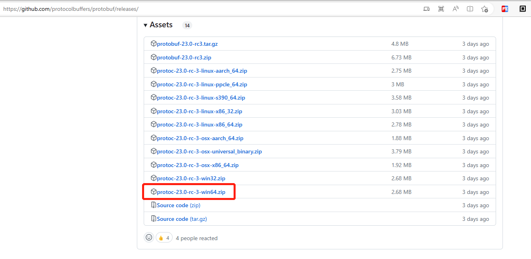Click the "1.88 MB" file size
This screenshot has width=531, height=259.
pyautogui.click(x=401, y=138)
